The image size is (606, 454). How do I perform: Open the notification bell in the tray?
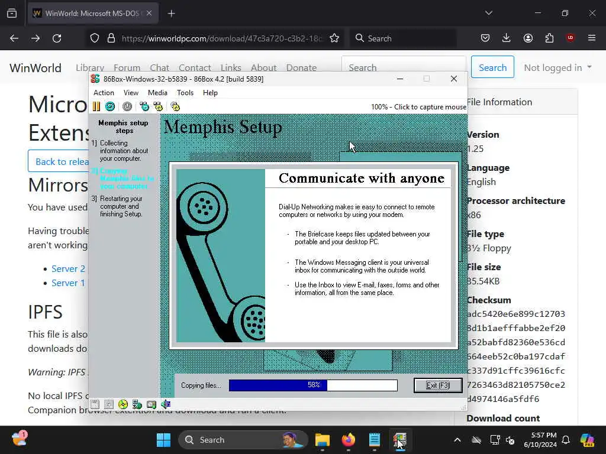tap(566, 440)
